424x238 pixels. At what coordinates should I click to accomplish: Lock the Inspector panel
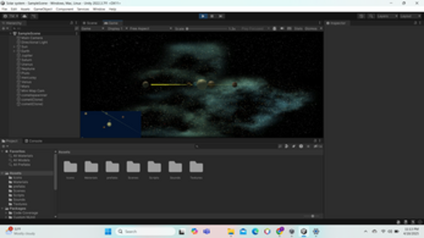(x=415, y=23)
